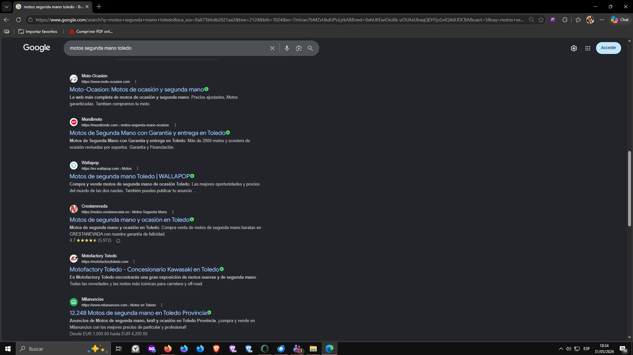Open Google quick settings gear
Image resolution: width=633 pixels, height=355 pixels.
coord(574,48)
